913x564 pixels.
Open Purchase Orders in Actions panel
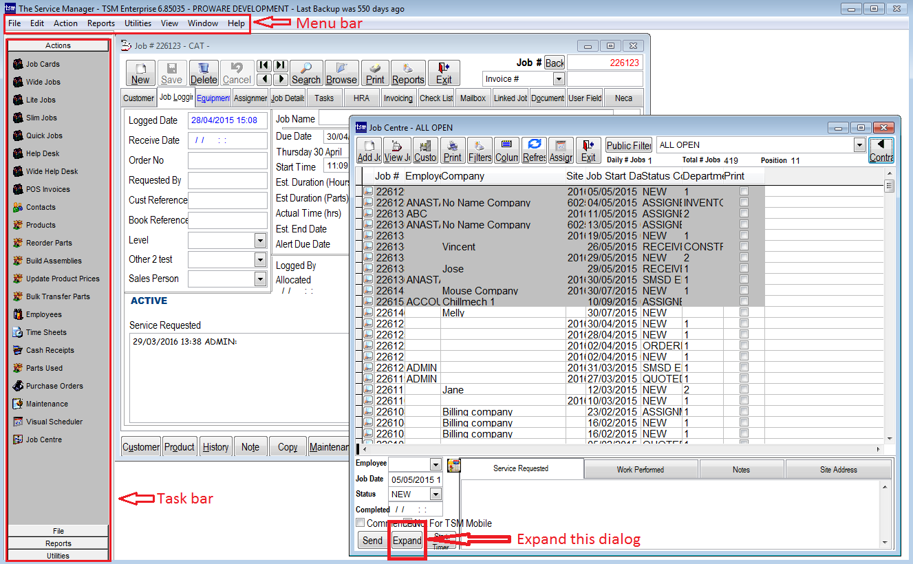coord(54,386)
